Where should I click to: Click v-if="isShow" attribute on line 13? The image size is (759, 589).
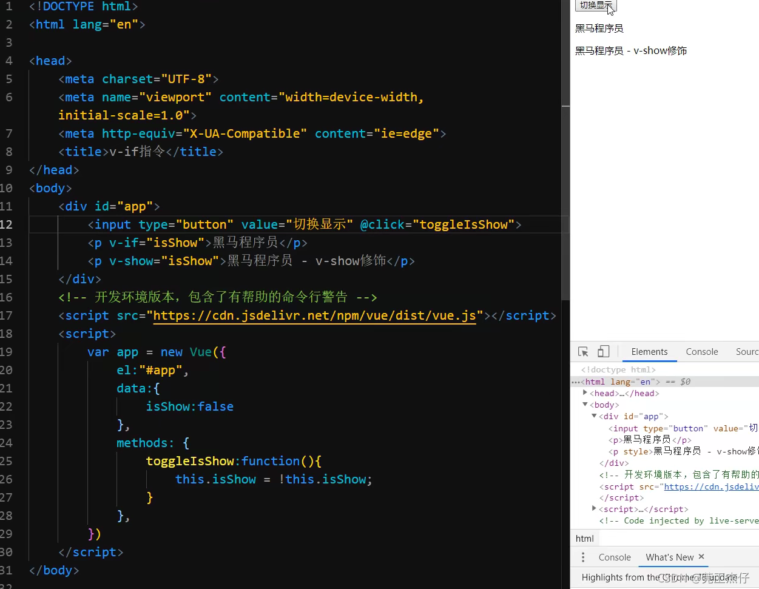(x=157, y=243)
